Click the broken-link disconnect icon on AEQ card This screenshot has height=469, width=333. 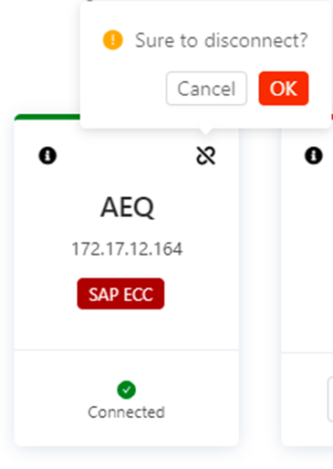pos(206,155)
